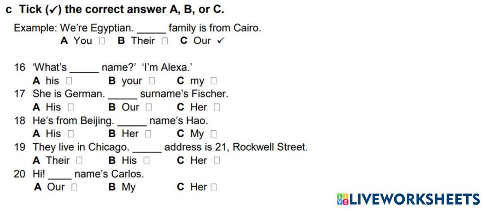Viewport: 486px width, 211px height.
Task: Select the 'Her' checkbox in question 17
Action: click(x=217, y=107)
